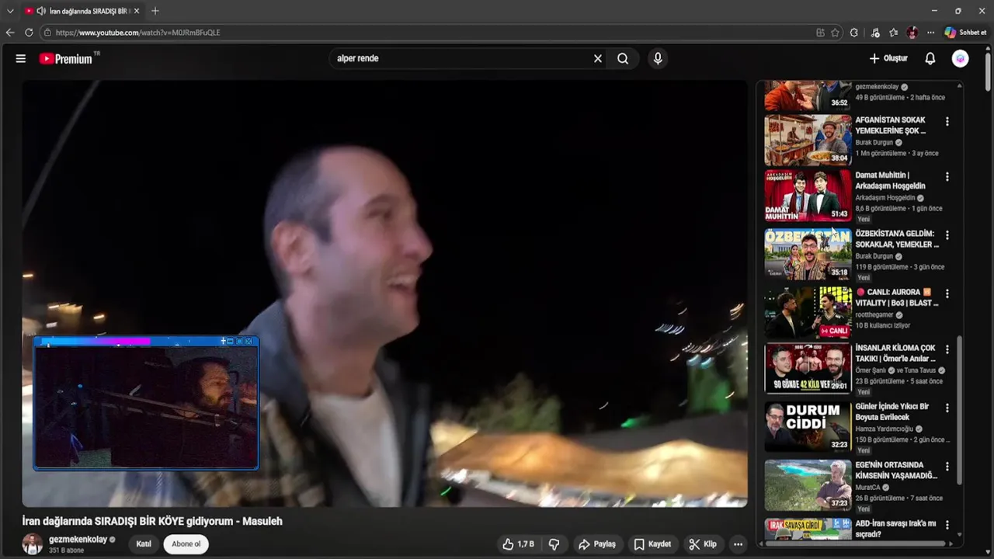Image resolution: width=994 pixels, height=559 pixels.
Task: Open the Oluştur create menu
Action: [888, 58]
